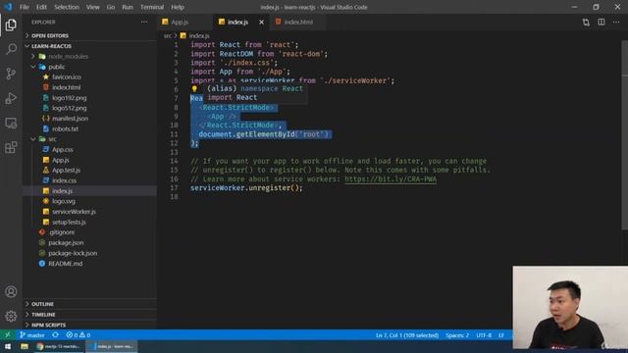The image size is (628, 353).
Task: Open setupTests.js file
Action: click(x=69, y=222)
